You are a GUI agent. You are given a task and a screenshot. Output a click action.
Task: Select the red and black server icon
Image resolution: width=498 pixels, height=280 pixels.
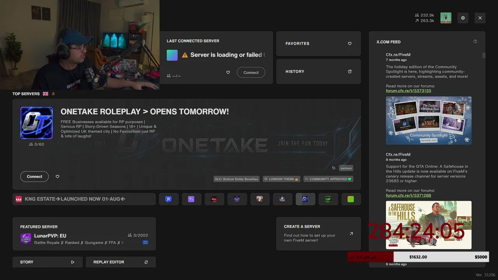tap(214, 199)
